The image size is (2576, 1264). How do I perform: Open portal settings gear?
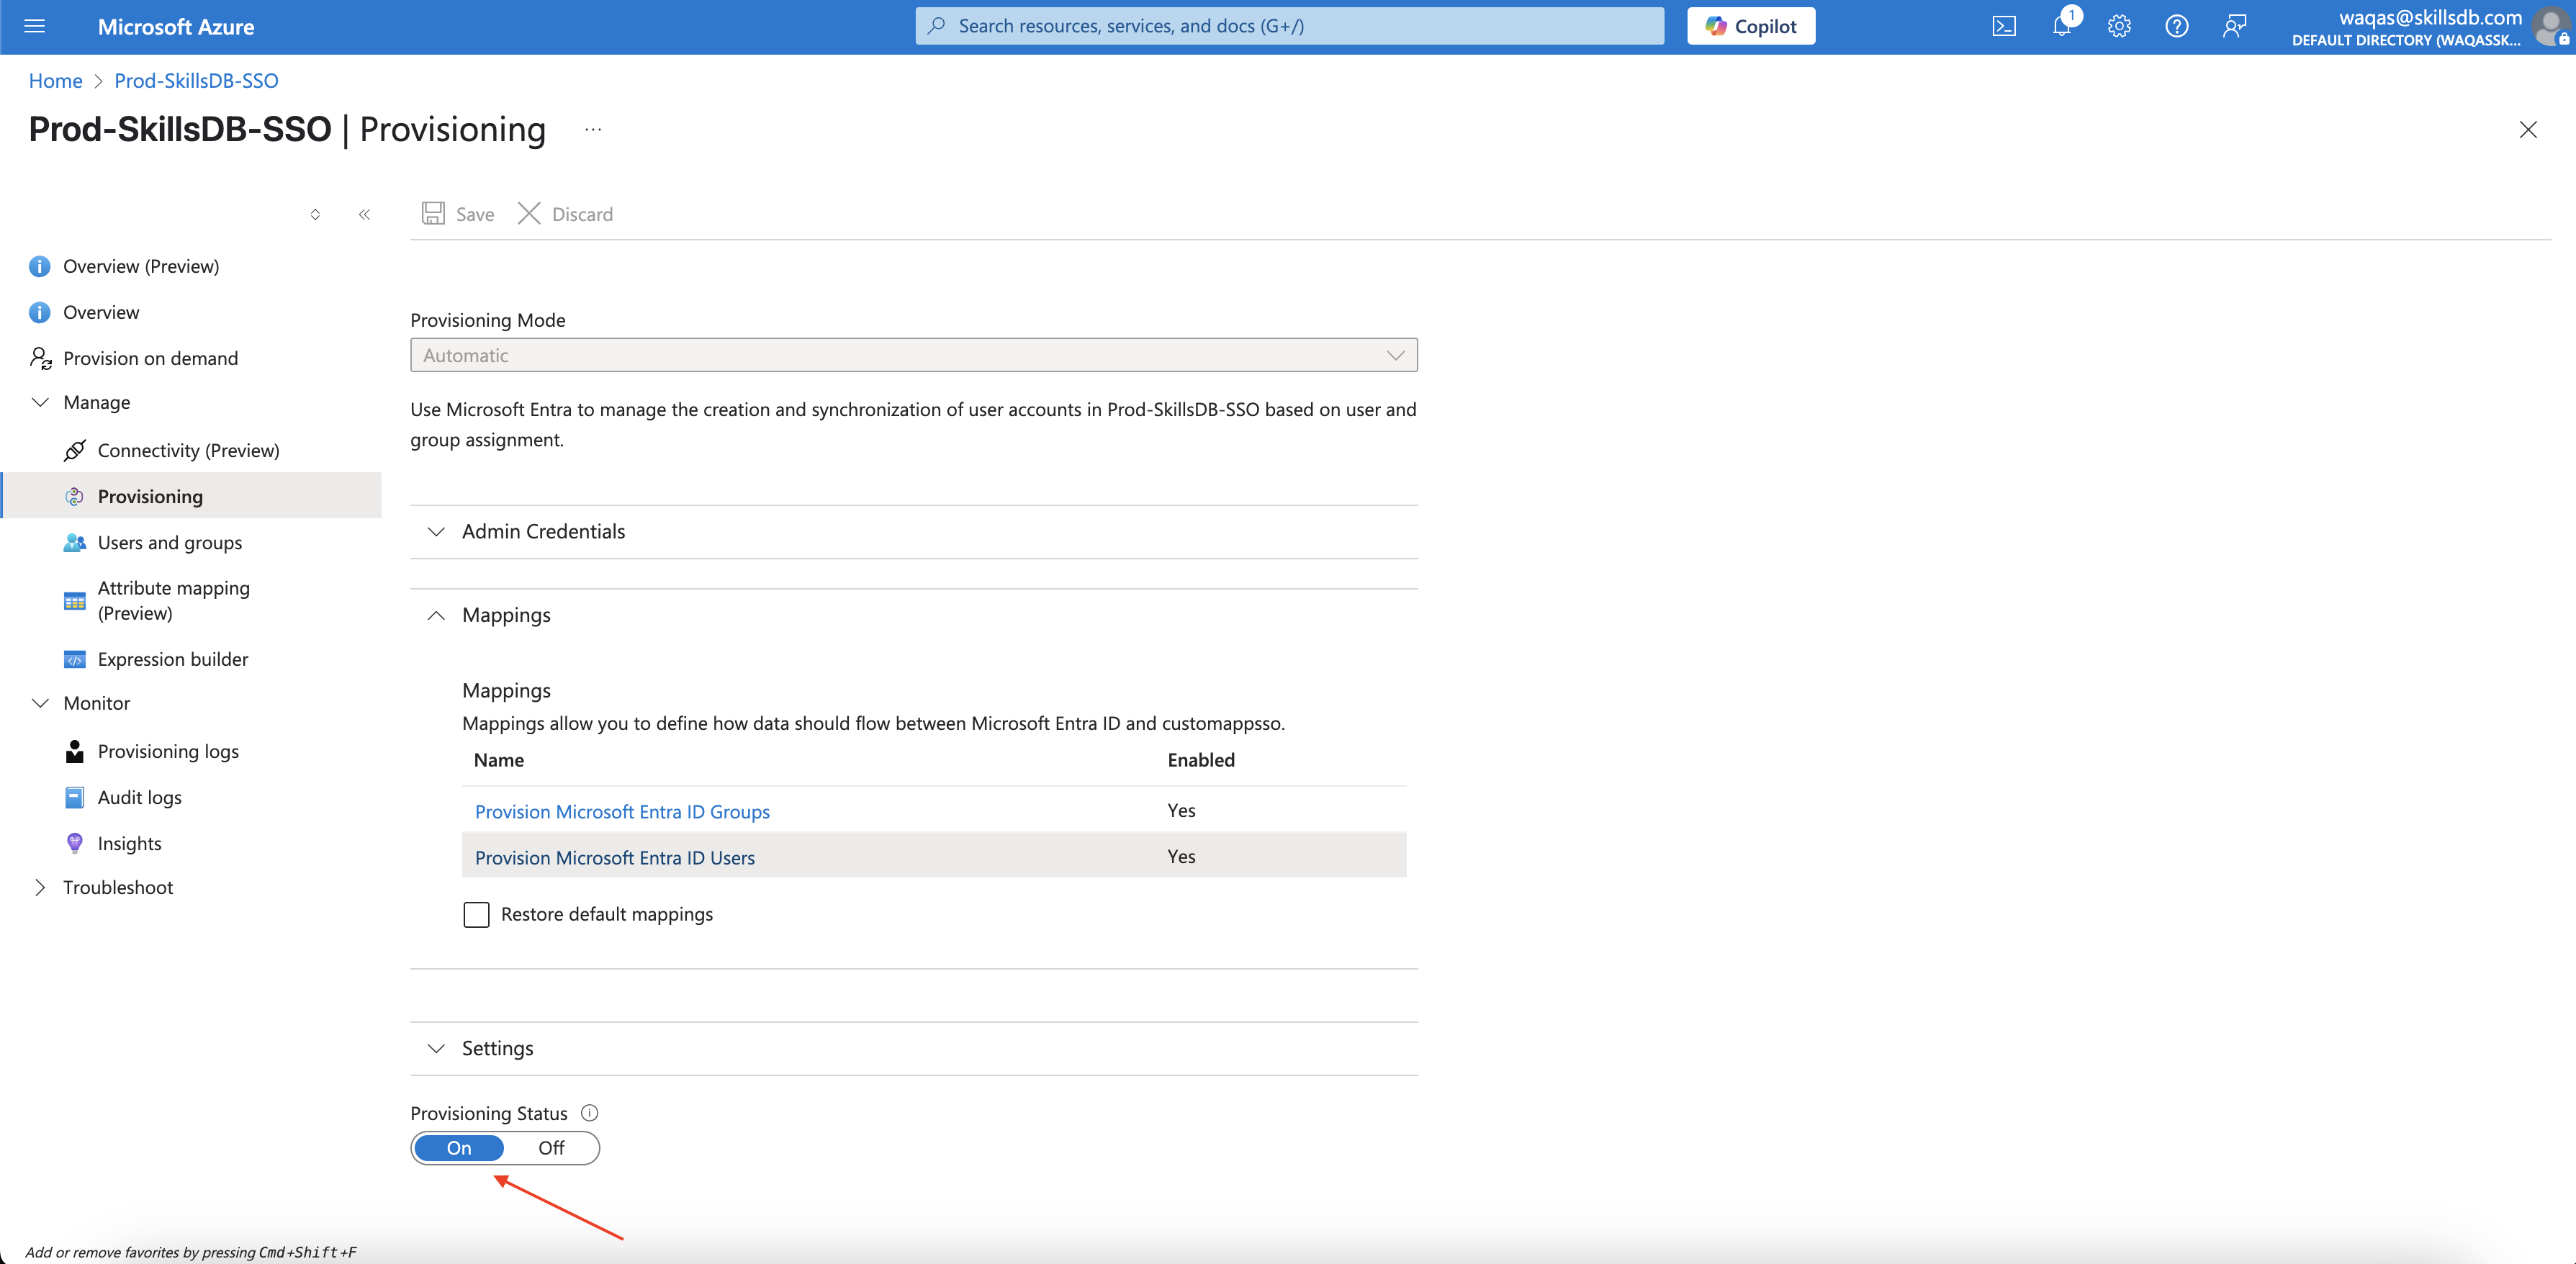click(x=2119, y=26)
